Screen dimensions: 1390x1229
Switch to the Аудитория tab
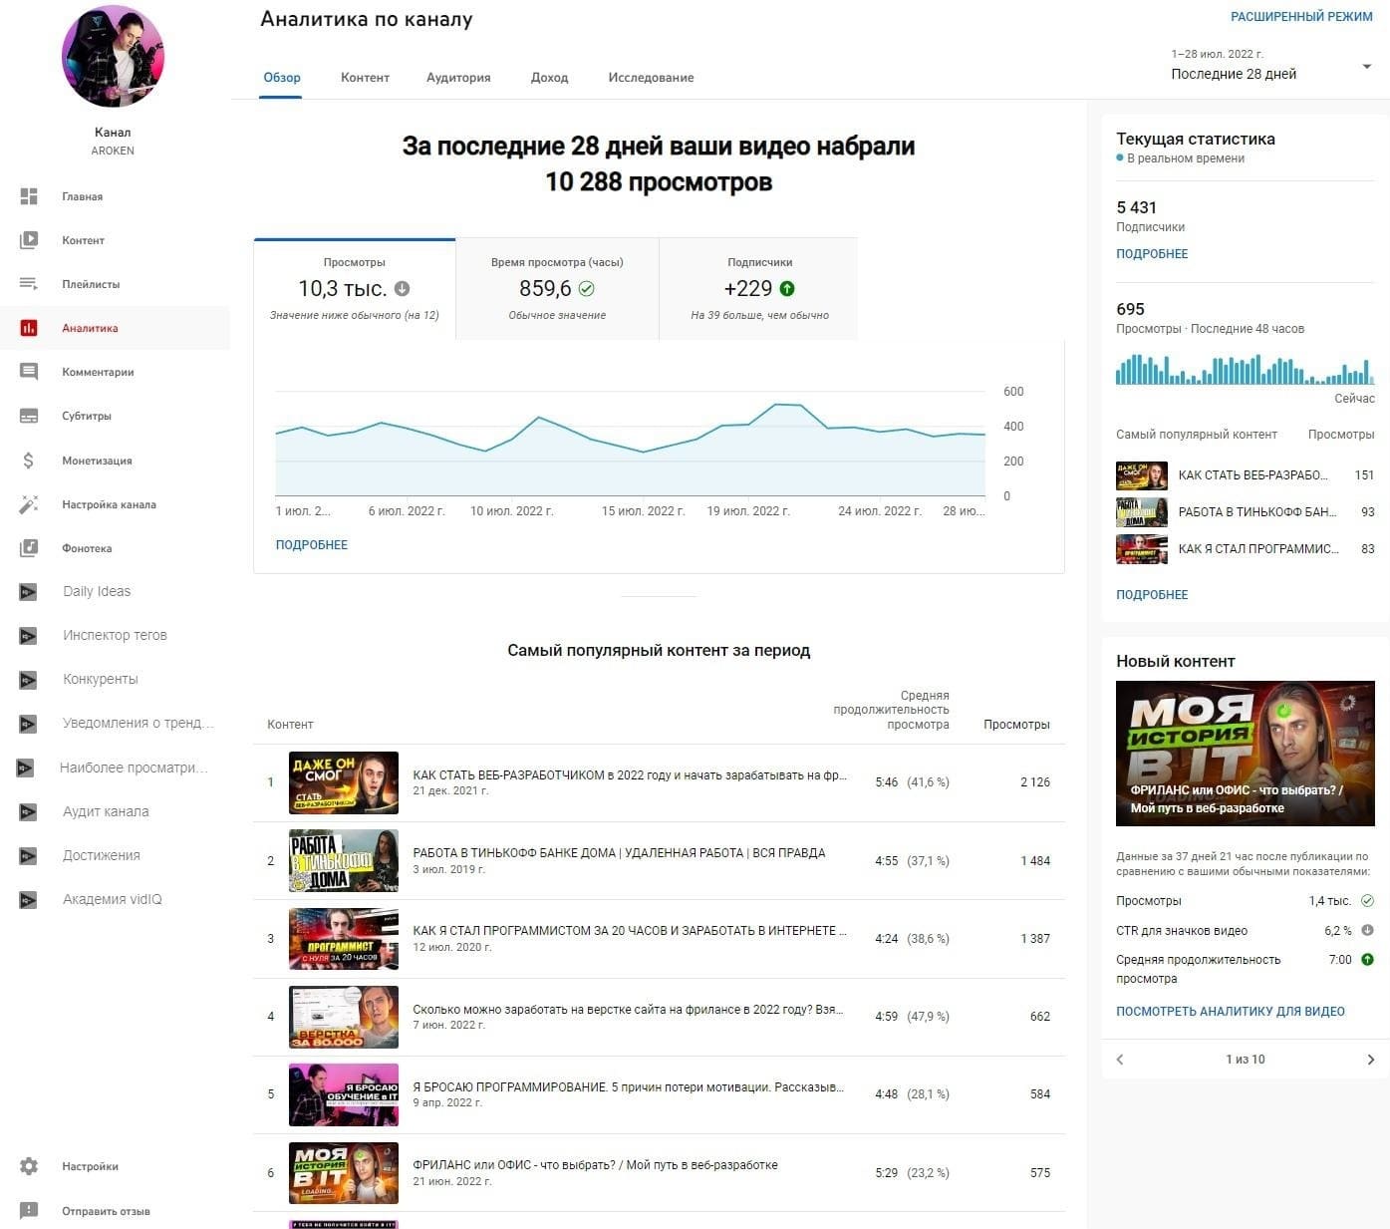tap(458, 78)
